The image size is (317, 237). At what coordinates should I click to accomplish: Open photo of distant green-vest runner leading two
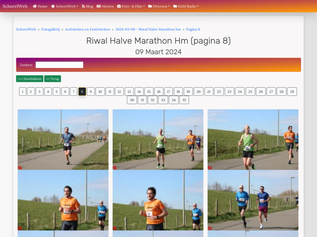tap(158, 139)
